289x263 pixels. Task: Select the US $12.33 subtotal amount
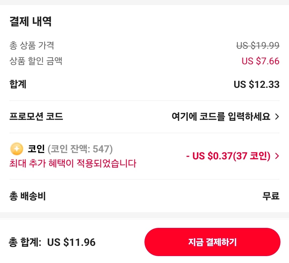tap(256, 85)
